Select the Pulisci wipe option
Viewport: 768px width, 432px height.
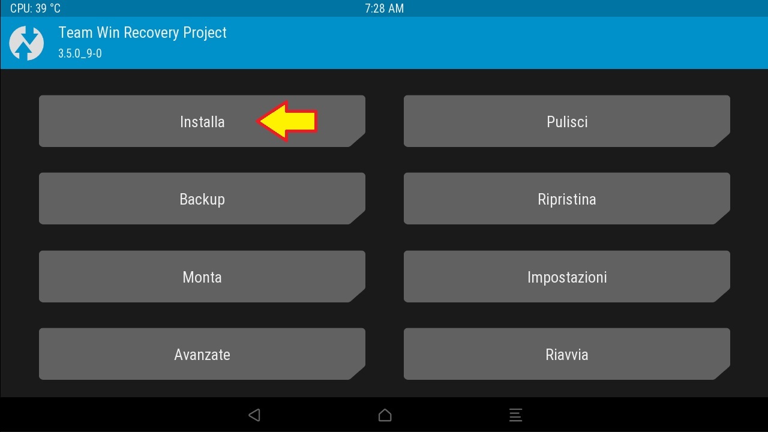click(566, 122)
